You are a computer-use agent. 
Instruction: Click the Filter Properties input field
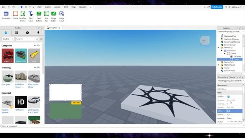[x=230, y=81]
